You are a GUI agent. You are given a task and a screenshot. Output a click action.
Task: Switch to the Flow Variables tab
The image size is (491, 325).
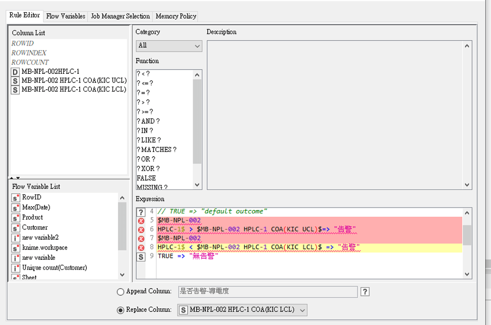coord(65,16)
